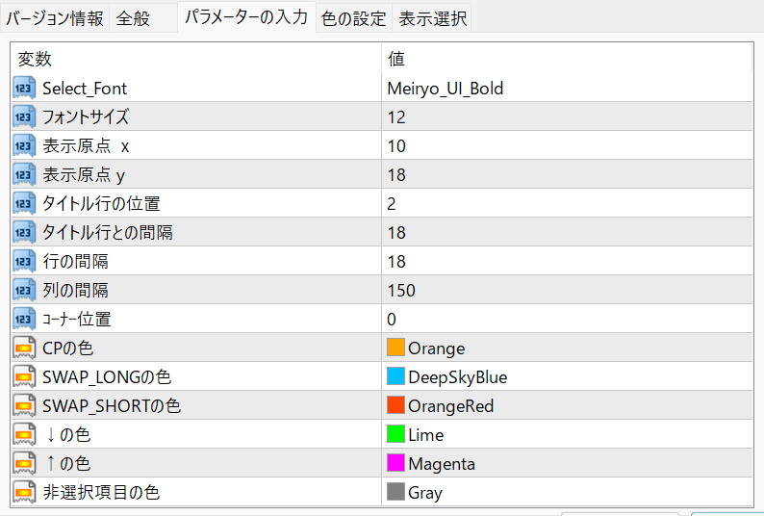Click the 列の間隔 value 150
This screenshot has width=764, height=516.
coord(400,291)
